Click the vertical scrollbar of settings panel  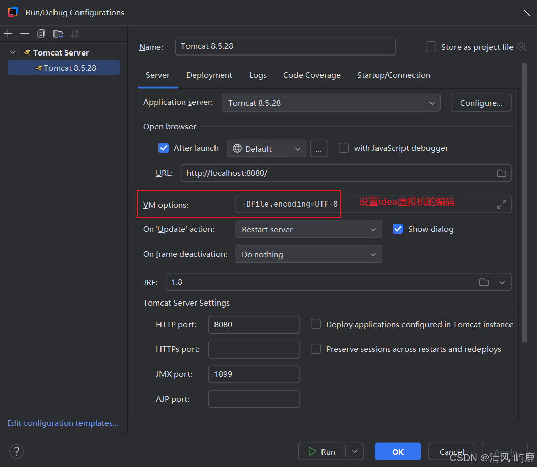(x=524, y=202)
